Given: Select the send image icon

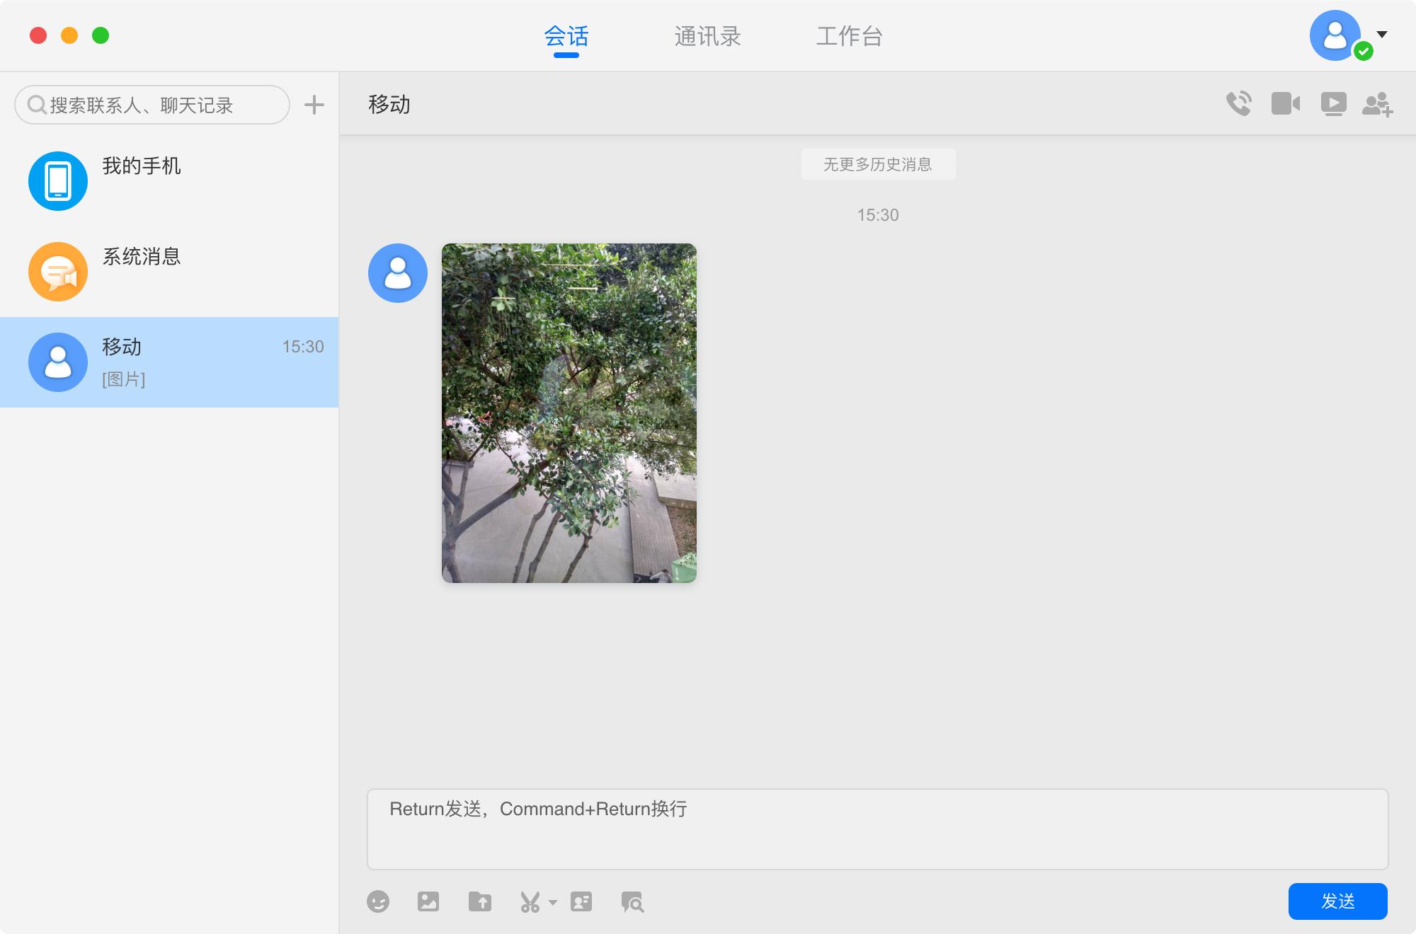Looking at the screenshot, I should click(x=429, y=902).
